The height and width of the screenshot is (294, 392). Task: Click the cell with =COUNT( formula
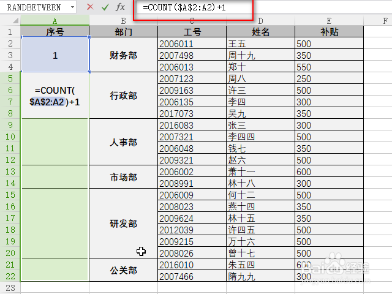(x=55, y=96)
